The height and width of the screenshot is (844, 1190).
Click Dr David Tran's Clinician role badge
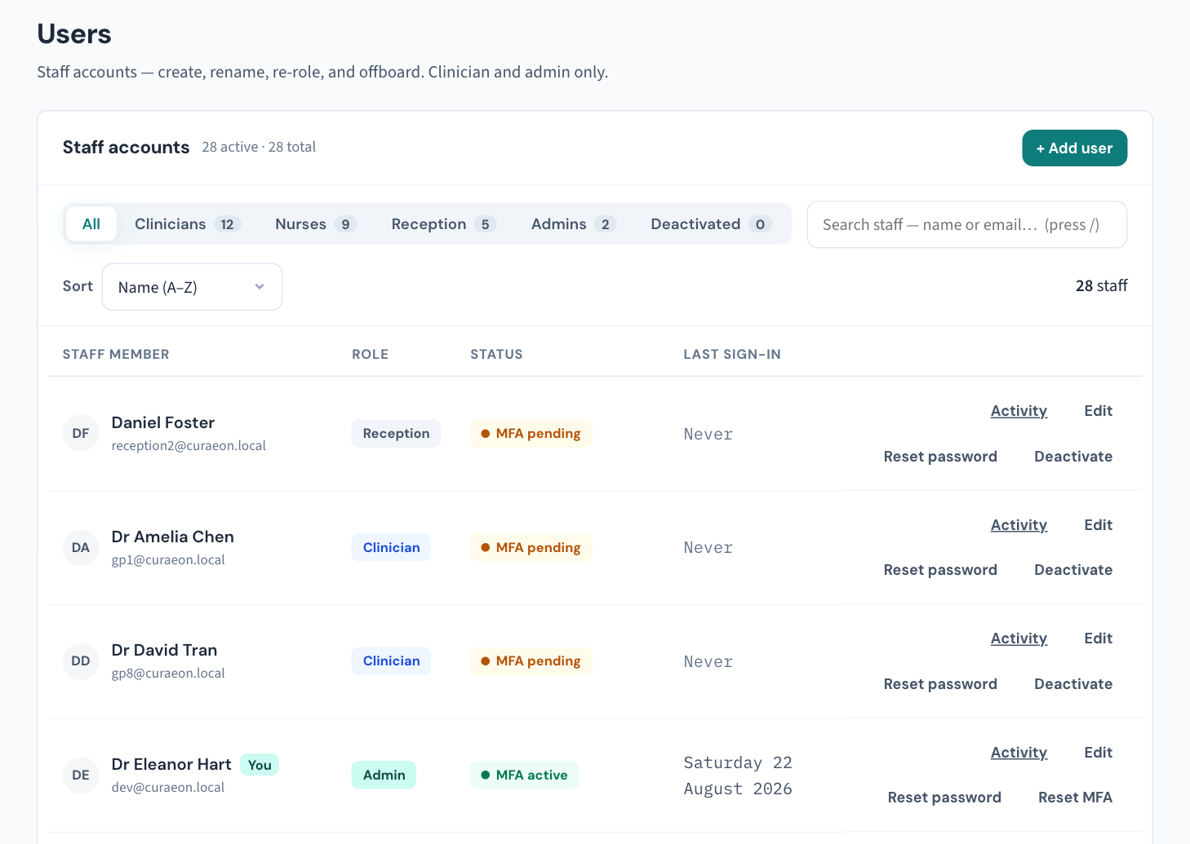point(391,661)
